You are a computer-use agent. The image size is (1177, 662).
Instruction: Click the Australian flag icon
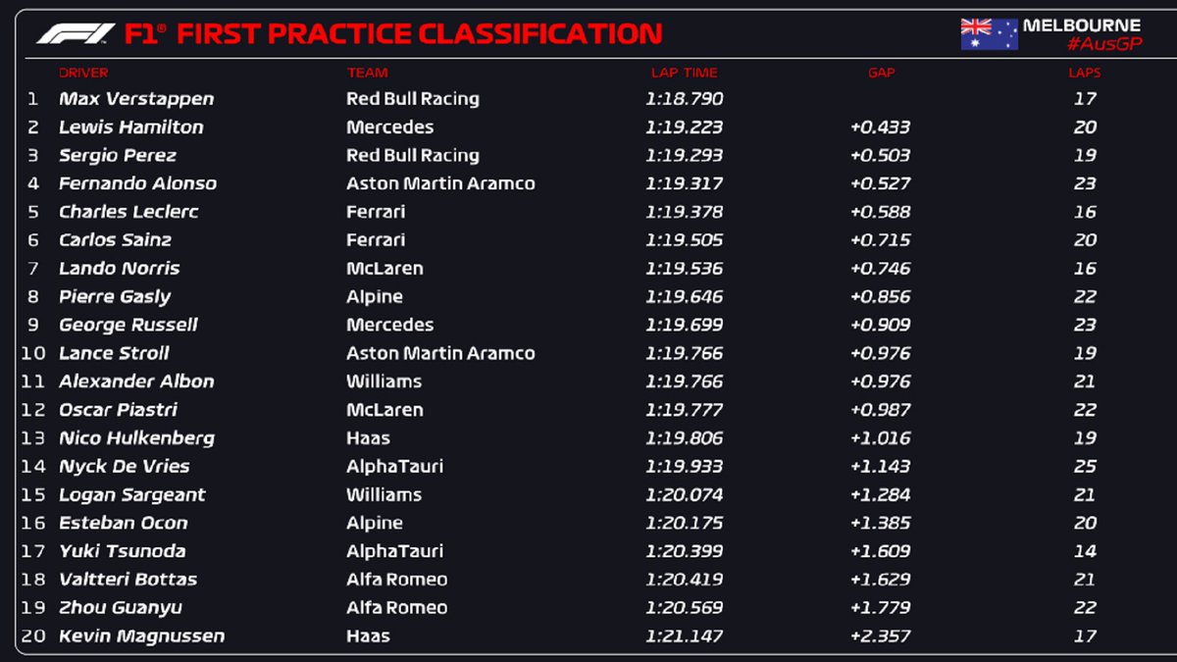pos(989,34)
